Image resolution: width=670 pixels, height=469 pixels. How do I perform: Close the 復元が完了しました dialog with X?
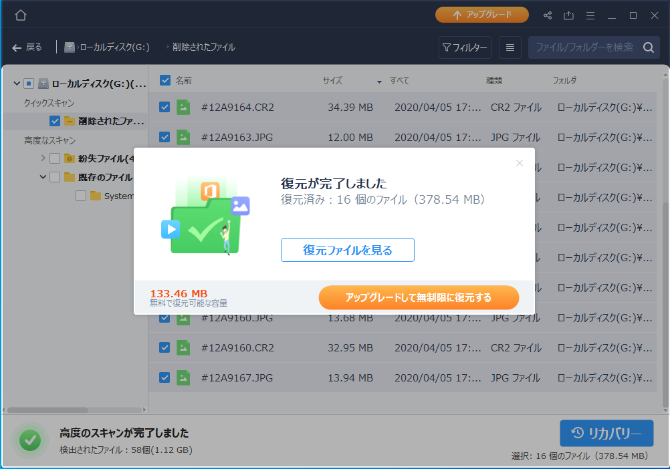tap(520, 163)
